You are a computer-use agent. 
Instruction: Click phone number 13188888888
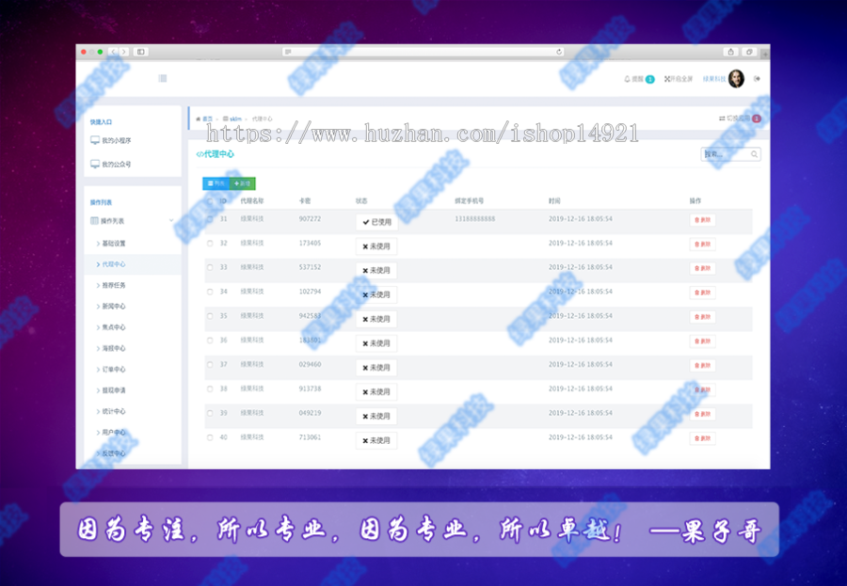point(475,219)
